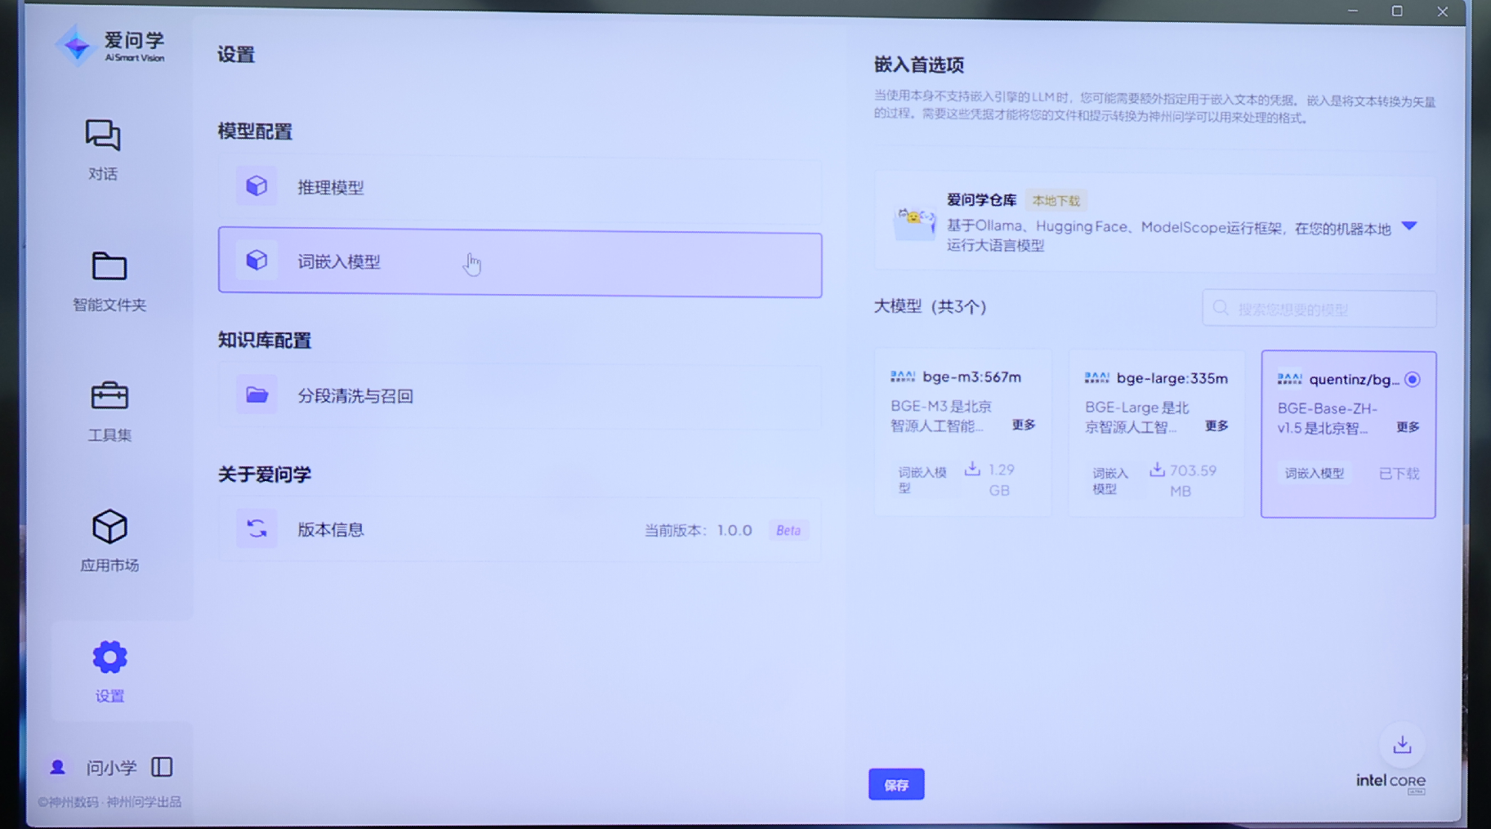The image size is (1491, 829).
Task: Open the 版本信息 settings item
Action: click(520, 529)
